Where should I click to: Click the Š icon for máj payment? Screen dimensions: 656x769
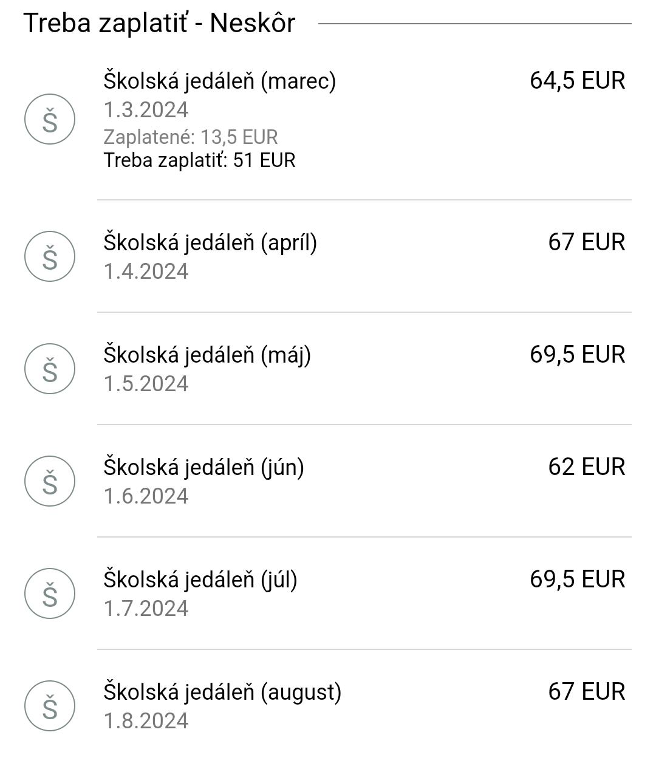50,369
